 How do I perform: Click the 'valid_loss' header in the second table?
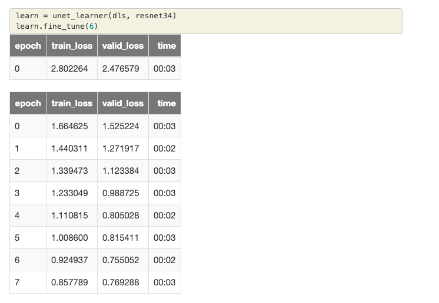tap(123, 103)
